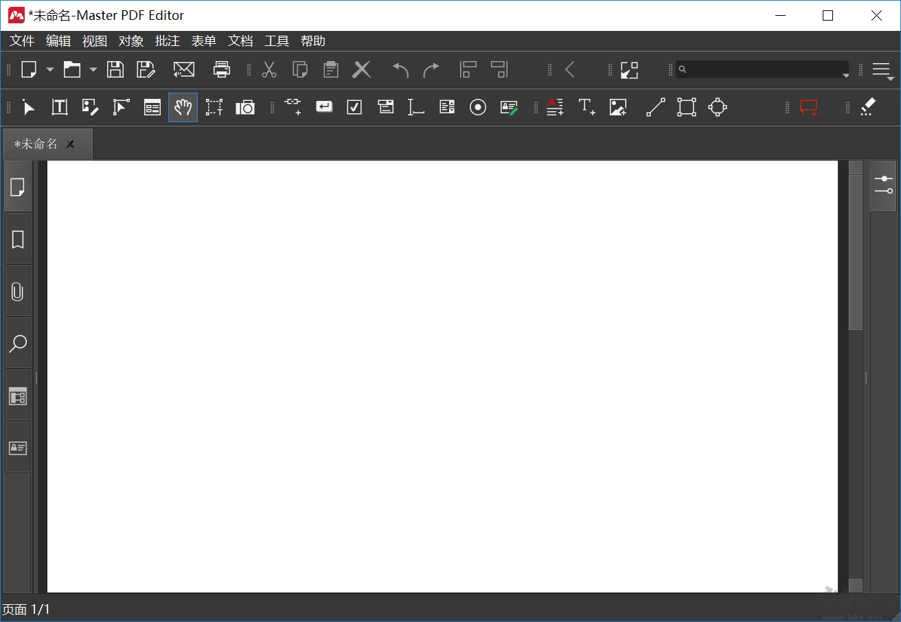Click the Snapshot camera tool
Viewport: 901px width, 622px height.
(x=245, y=107)
